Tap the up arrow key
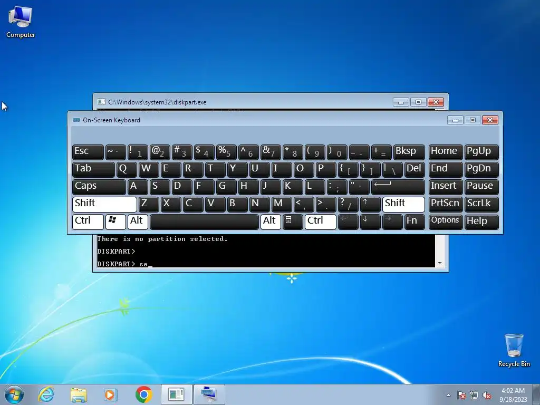This screenshot has width=540, height=405. pyautogui.click(x=370, y=204)
